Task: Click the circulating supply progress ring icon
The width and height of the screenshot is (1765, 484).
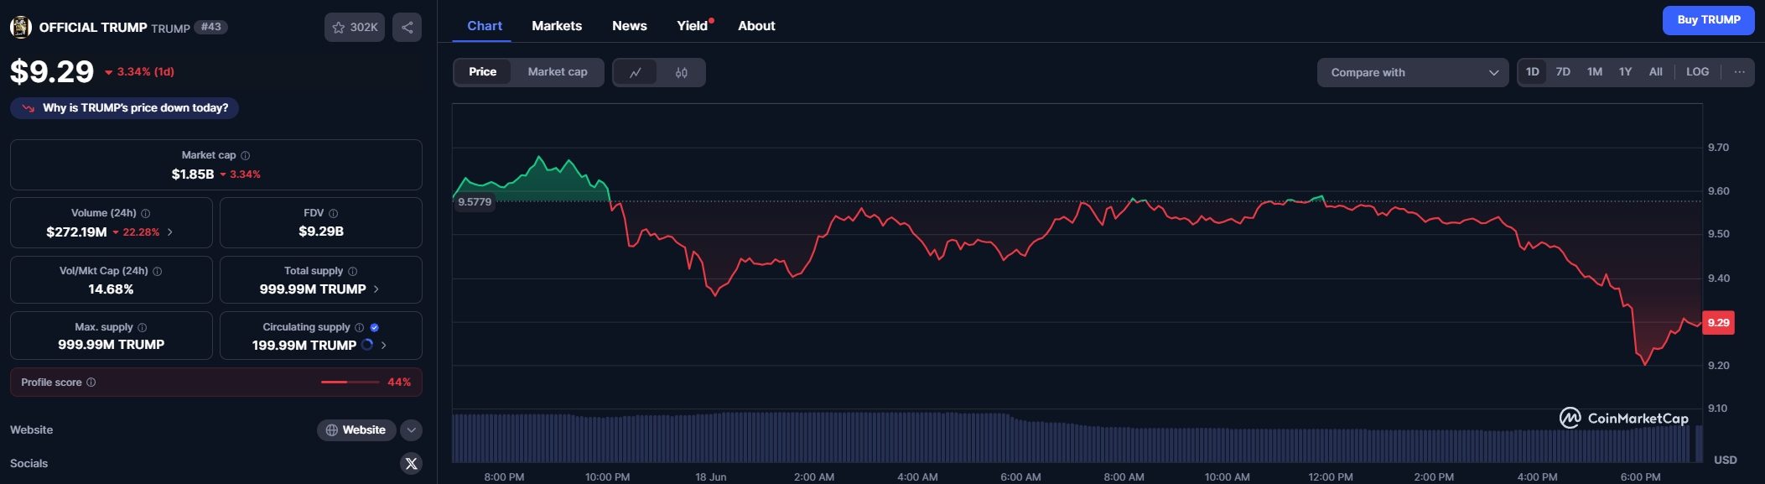Action: click(367, 345)
